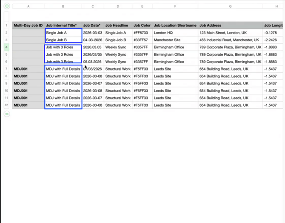This screenshot has width=285, height=223.
Task: Select column G header
Action: 230,6
